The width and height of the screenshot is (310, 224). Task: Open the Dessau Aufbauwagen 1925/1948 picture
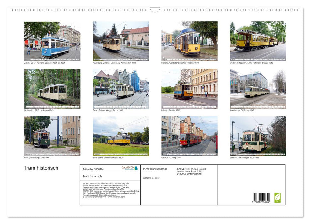click(x=258, y=136)
